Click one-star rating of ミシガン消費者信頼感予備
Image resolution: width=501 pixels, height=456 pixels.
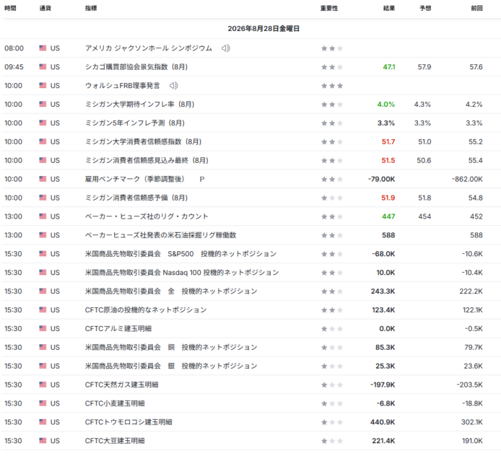[332, 198]
